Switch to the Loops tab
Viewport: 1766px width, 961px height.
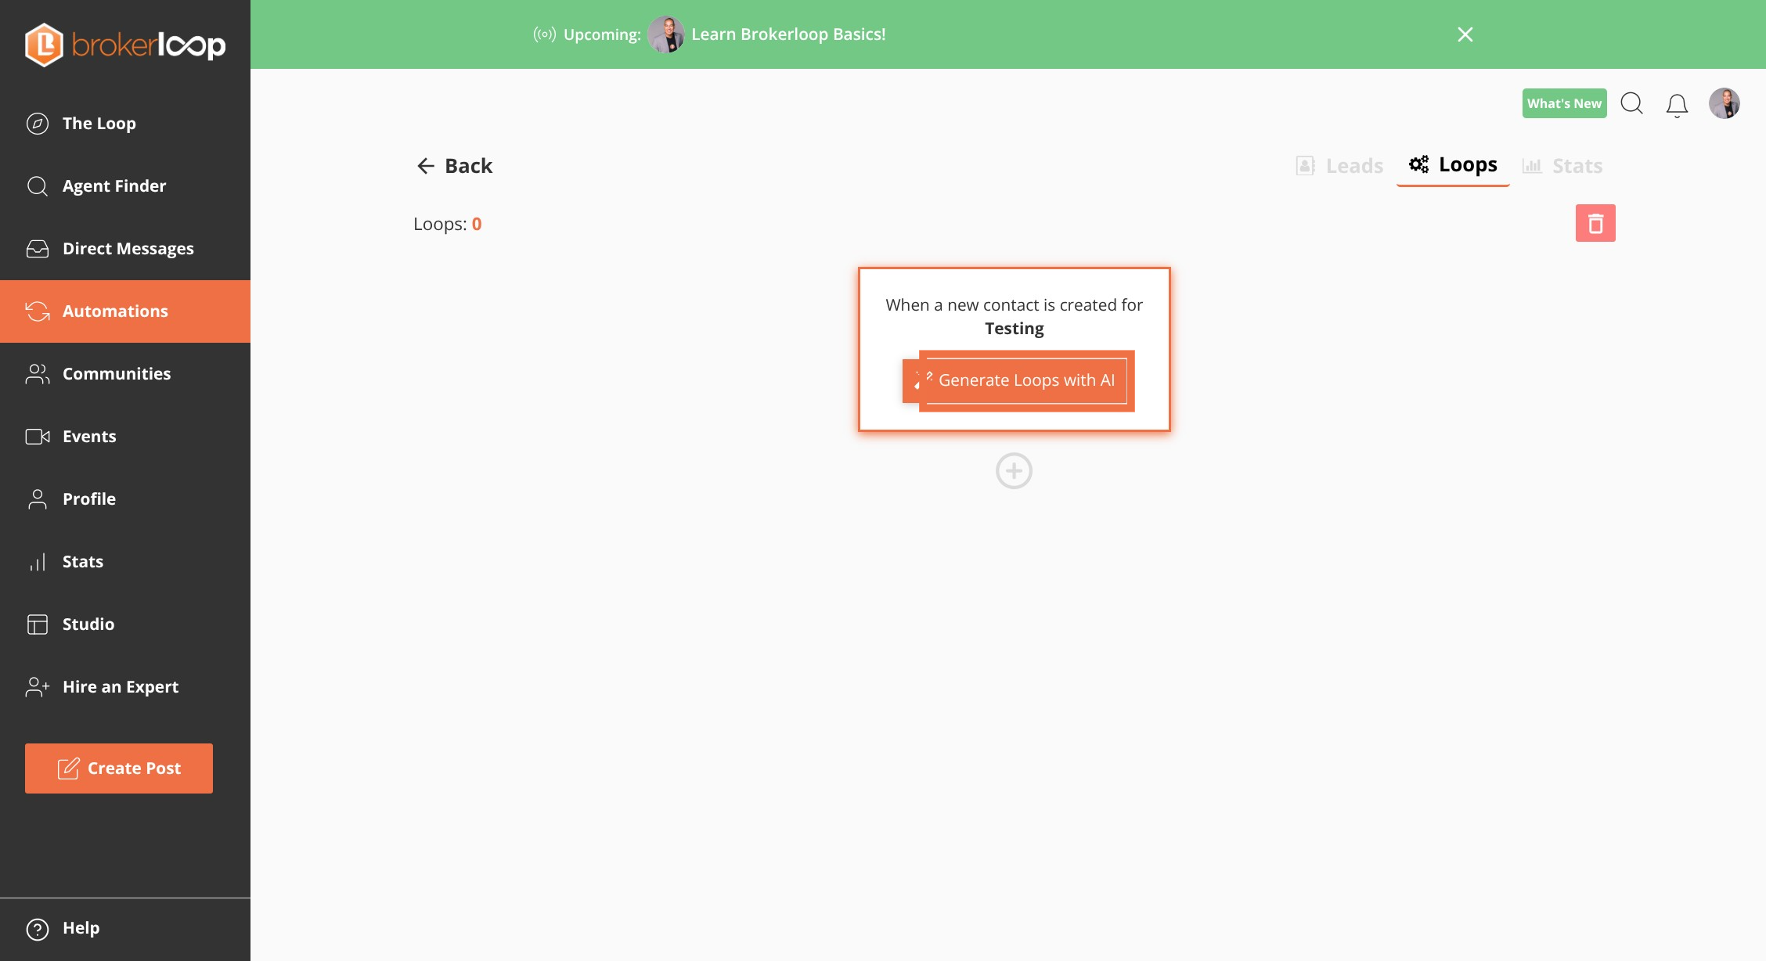1453,165
